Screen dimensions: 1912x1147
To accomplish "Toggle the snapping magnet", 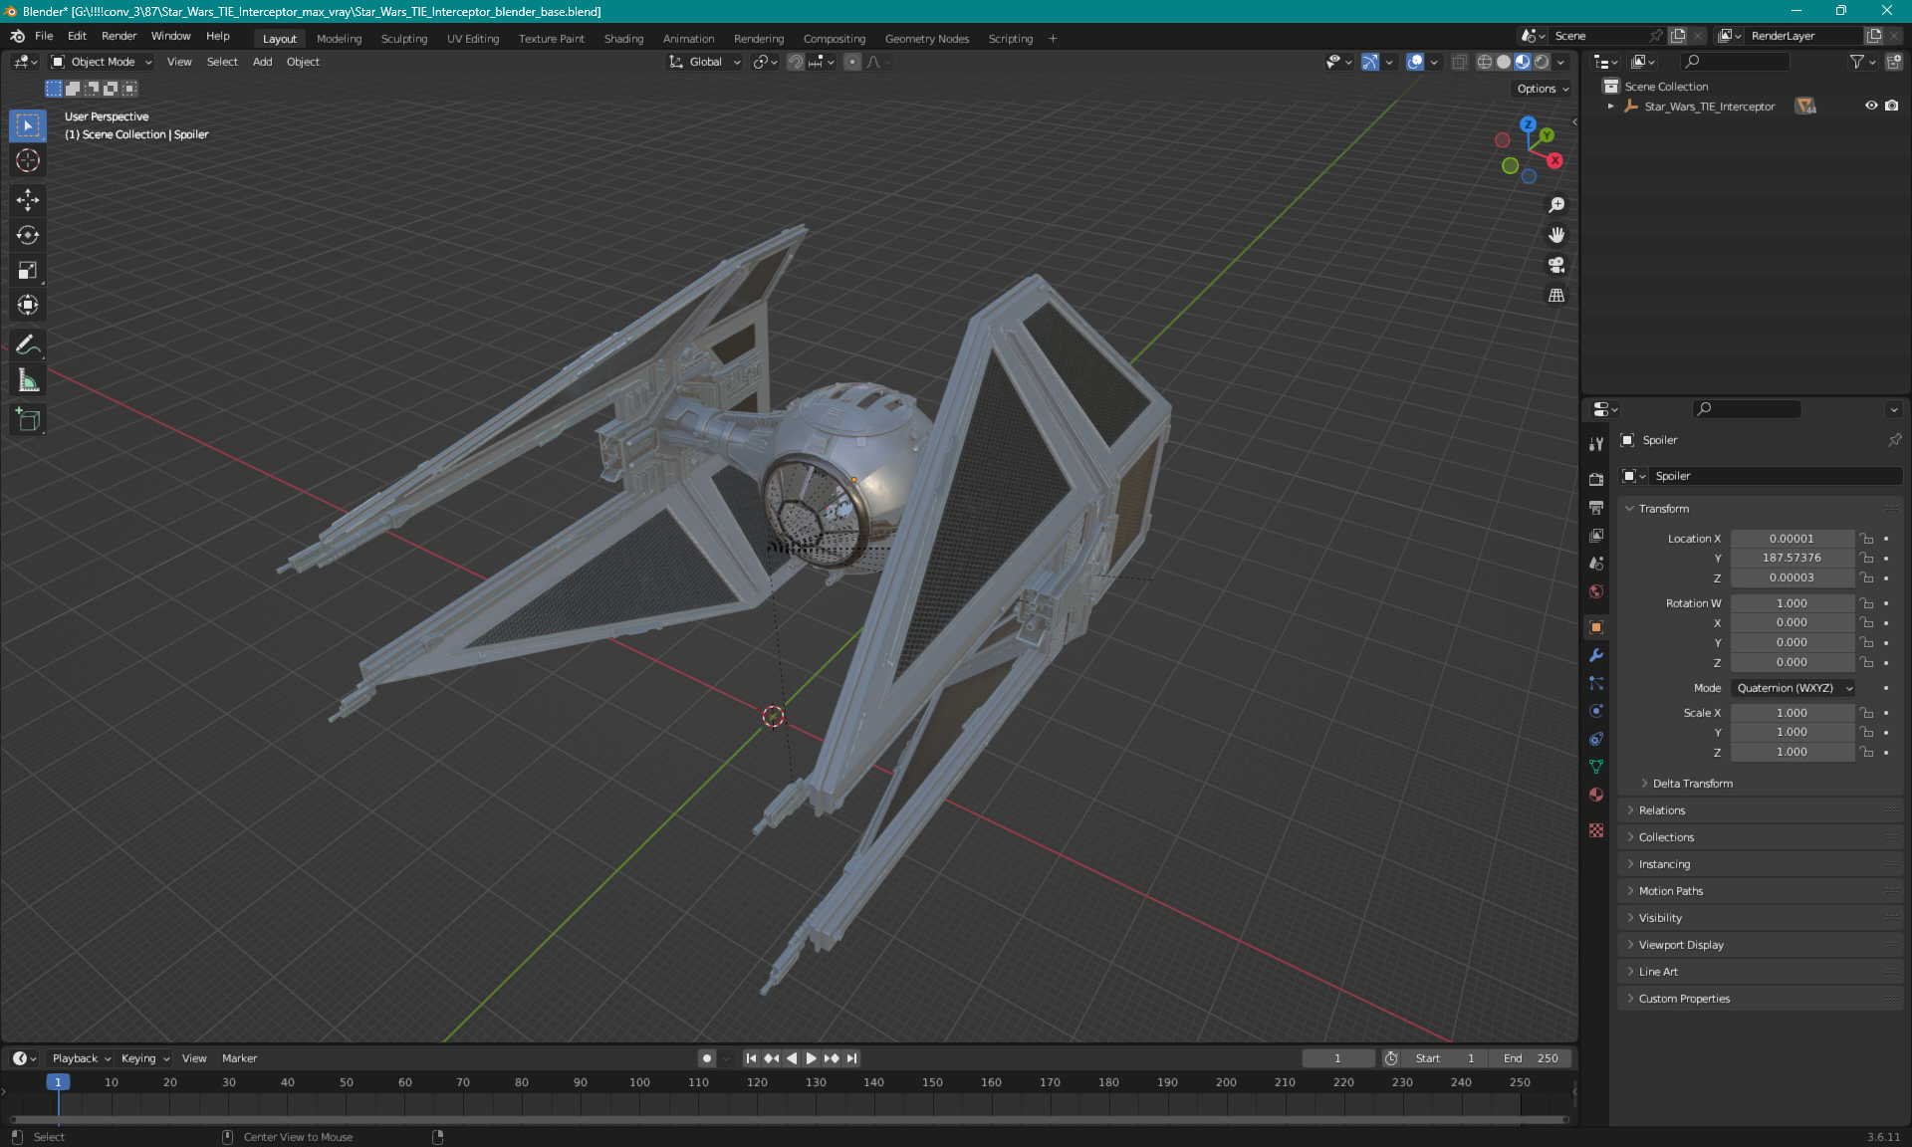I will (x=795, y=62).
